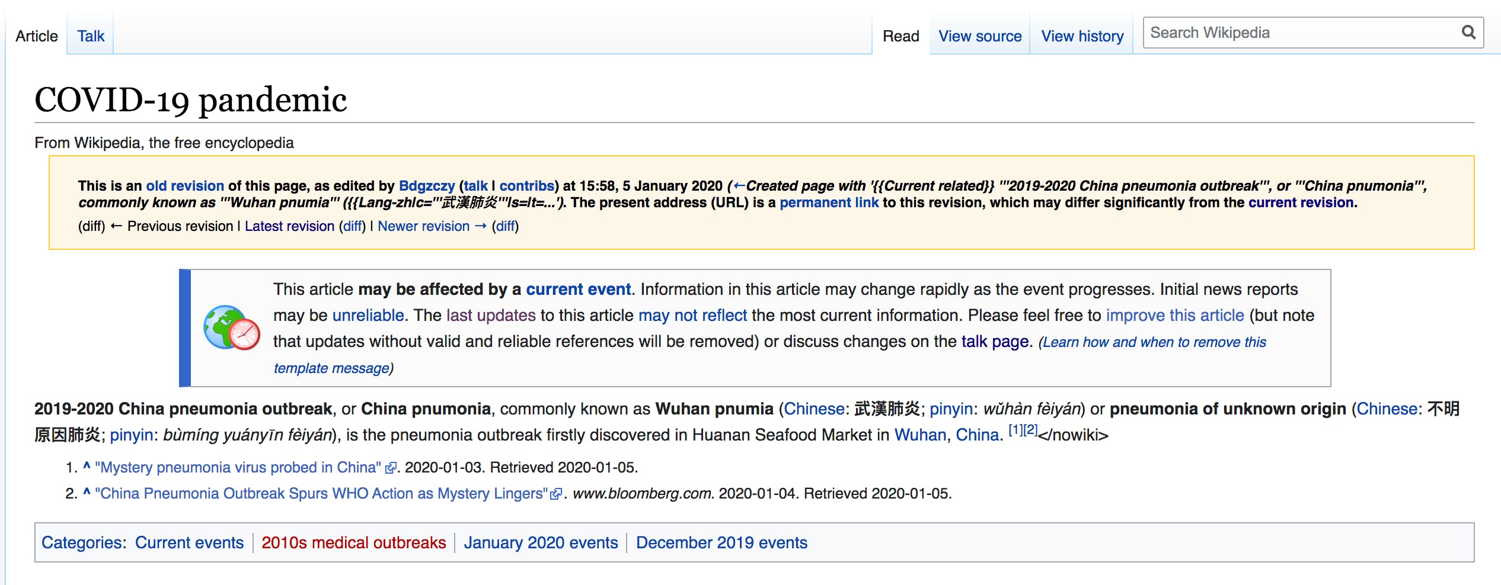This screenshot has height=585, width=1501.
Task: Click the COVID-19 pandemic page heading
Action: pos(190,99)
